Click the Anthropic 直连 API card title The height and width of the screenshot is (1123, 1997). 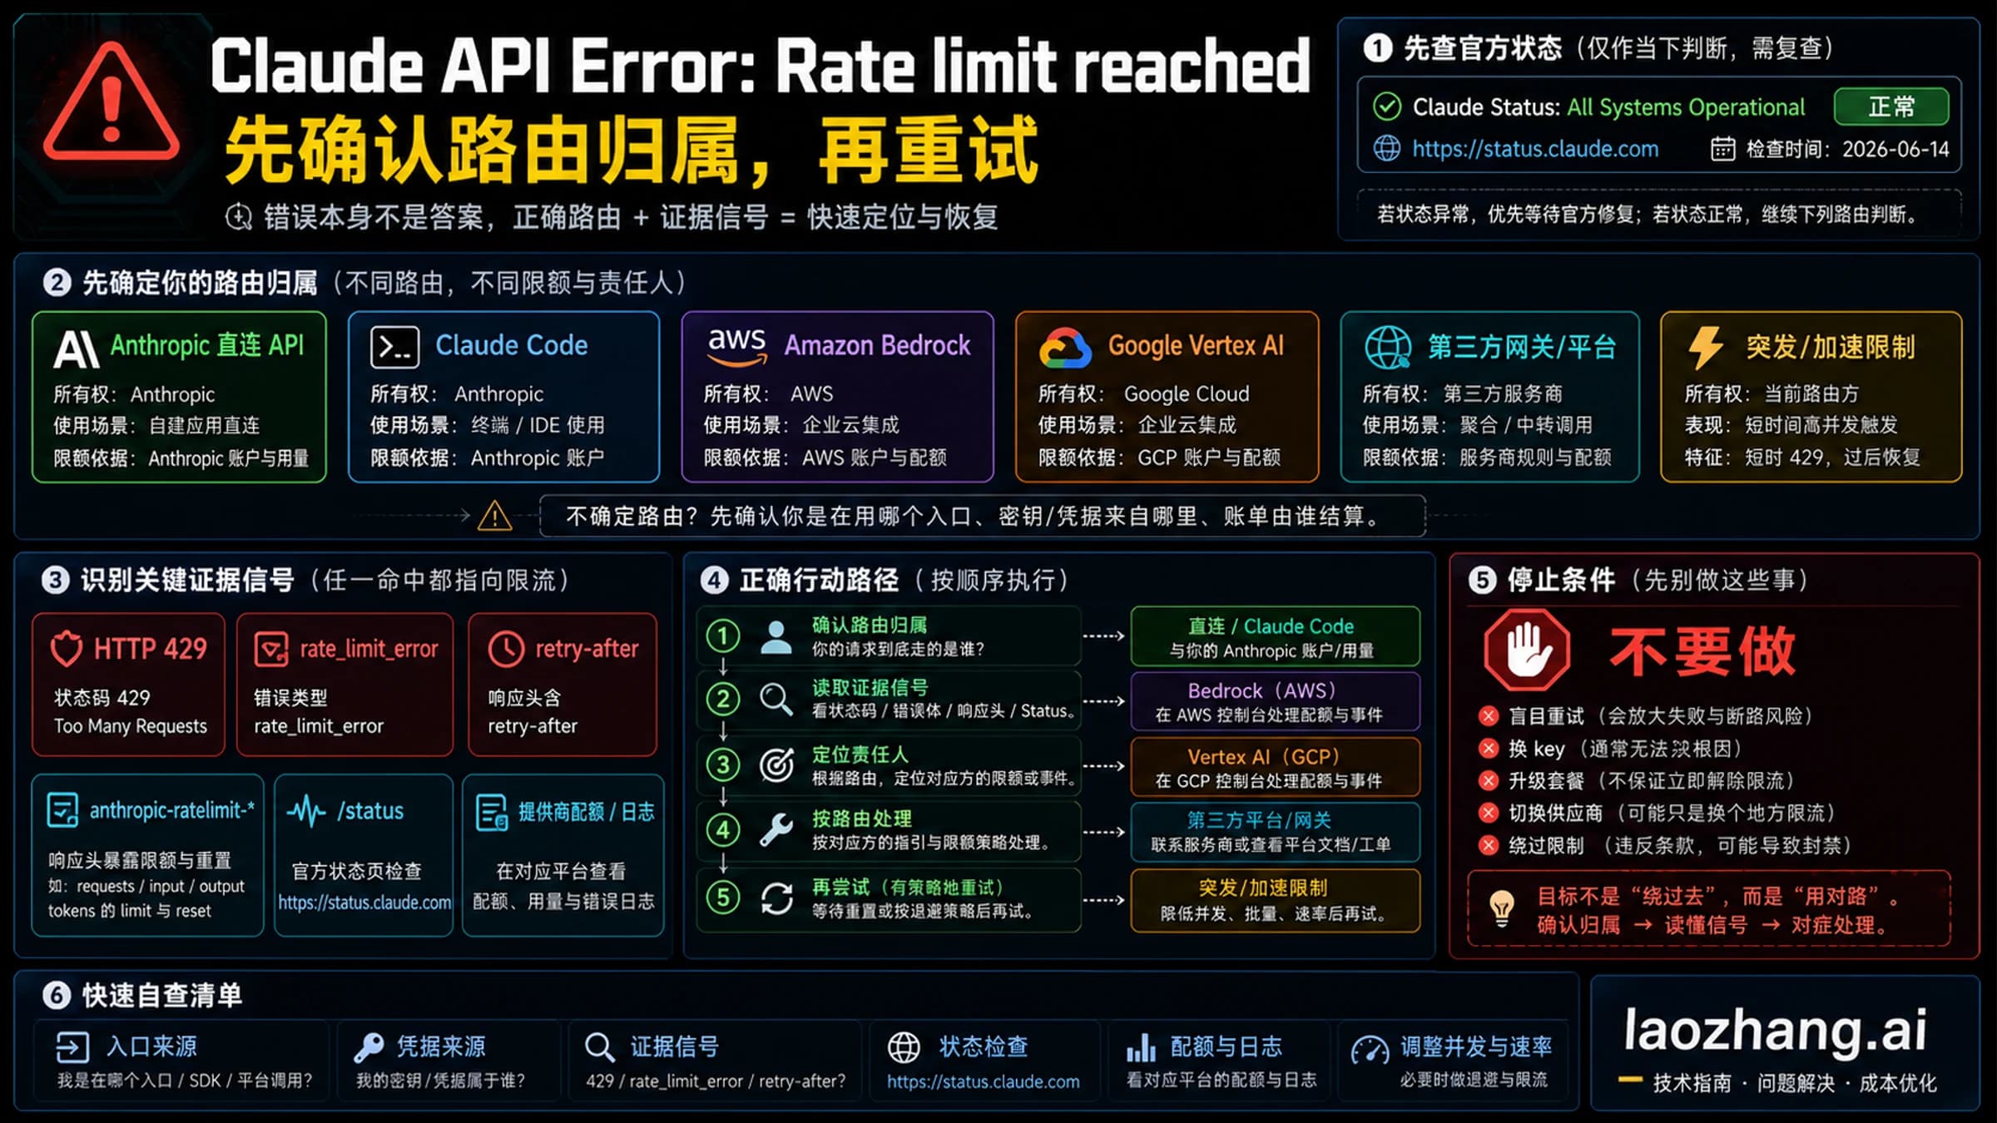coord(207,345)
